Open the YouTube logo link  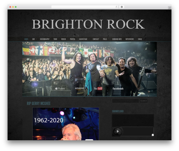coord(98,89)
